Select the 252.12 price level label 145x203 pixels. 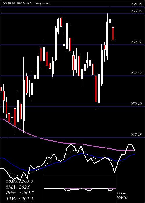(136, 104)
